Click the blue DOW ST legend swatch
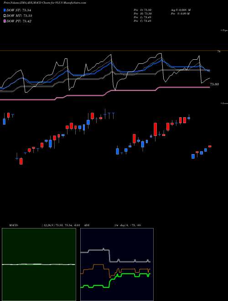The image size is (228, 301). click(x=5, y=10)
